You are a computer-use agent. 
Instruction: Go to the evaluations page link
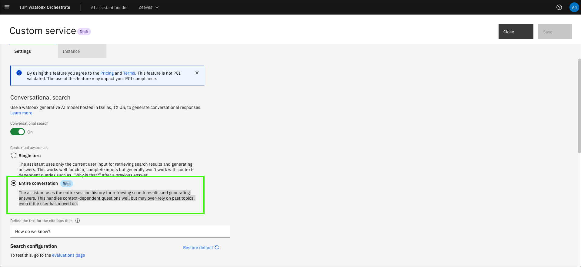pyautogui.click(x=68, y=255)
